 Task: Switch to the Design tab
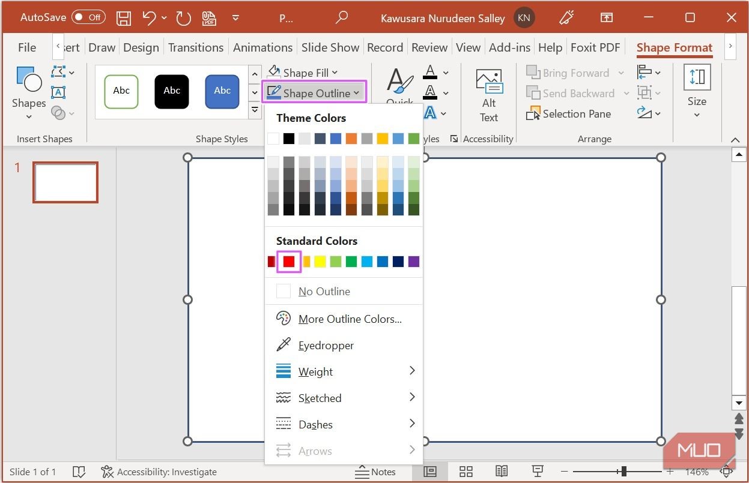(x=141, y=47)
